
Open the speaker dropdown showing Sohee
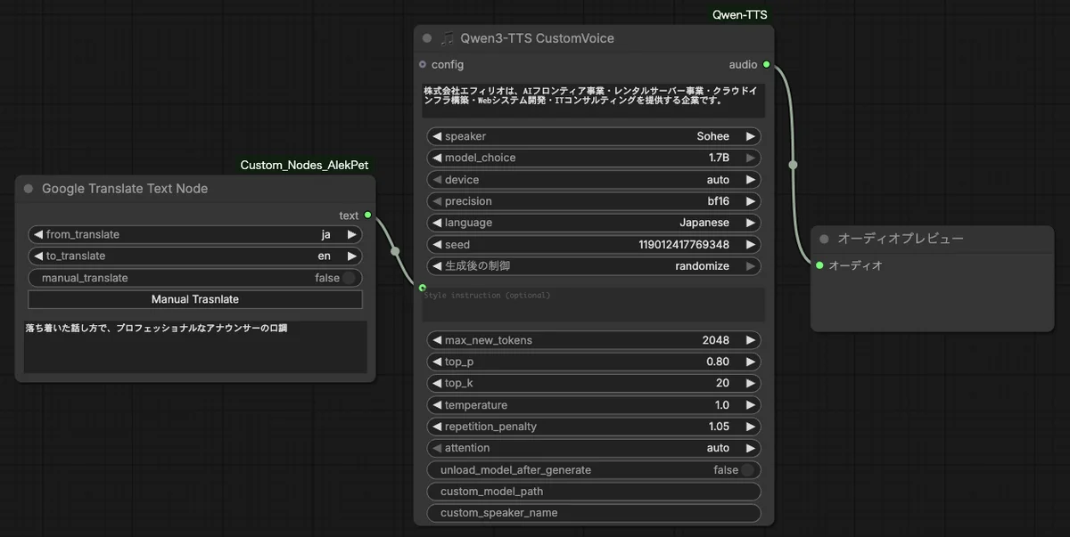[594, 136]
